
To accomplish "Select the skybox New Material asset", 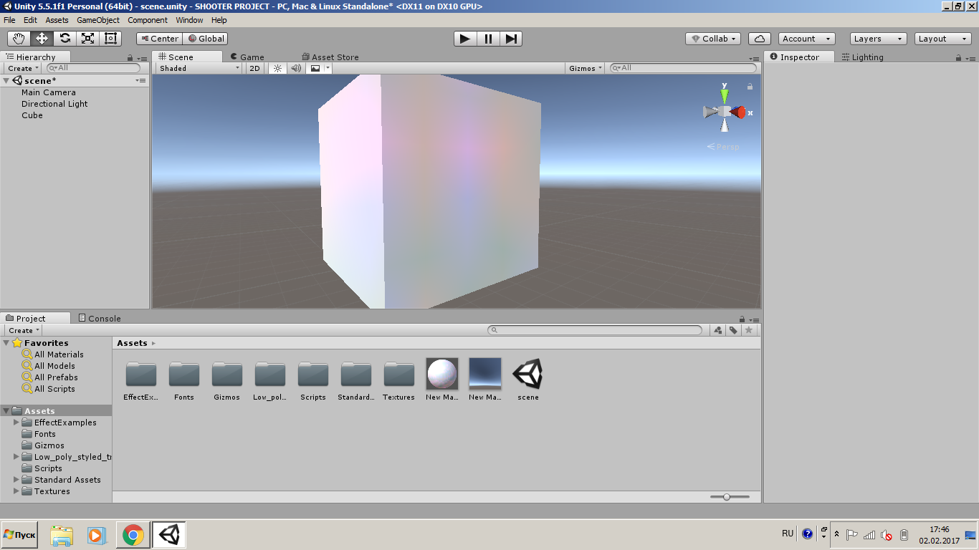I will click(485, 374).
